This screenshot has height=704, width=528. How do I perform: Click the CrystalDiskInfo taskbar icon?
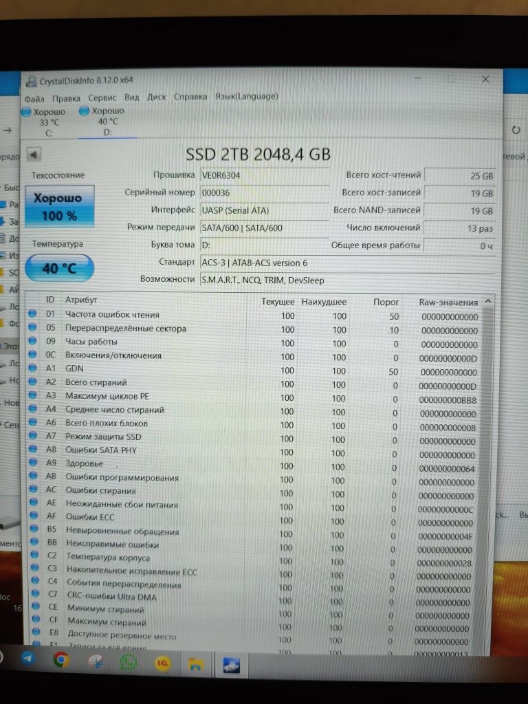pyautogui.click(x=232, y=665)
